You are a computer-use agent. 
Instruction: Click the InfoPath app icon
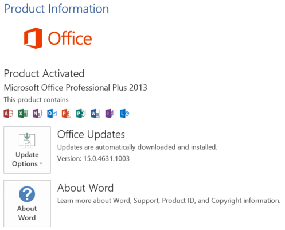click(x=110, y=114)
